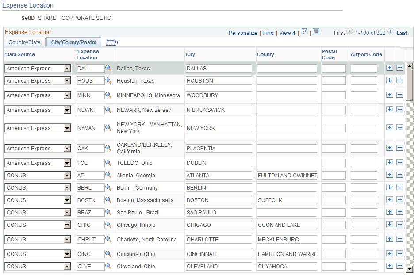
Task: Open lookup for the NYMAN expense location
Action: click(107, 128)
